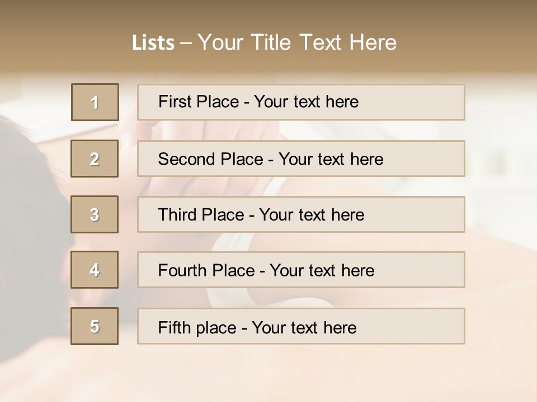Select the number 2 square
537x402 pixels.
coord(95,159)
